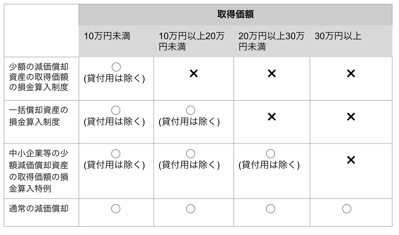Image resolution: width=399 pixels, height=235 pixels.
Task: Select the 20万円以上30万円未満 column header
Action: click(271, 41)
